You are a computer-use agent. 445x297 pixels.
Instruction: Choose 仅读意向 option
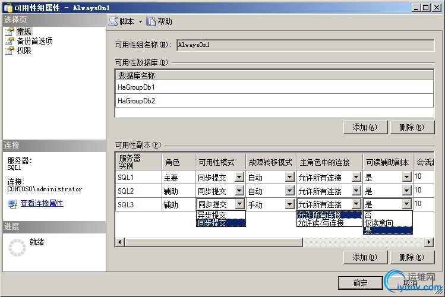click(x=388, y=223)
